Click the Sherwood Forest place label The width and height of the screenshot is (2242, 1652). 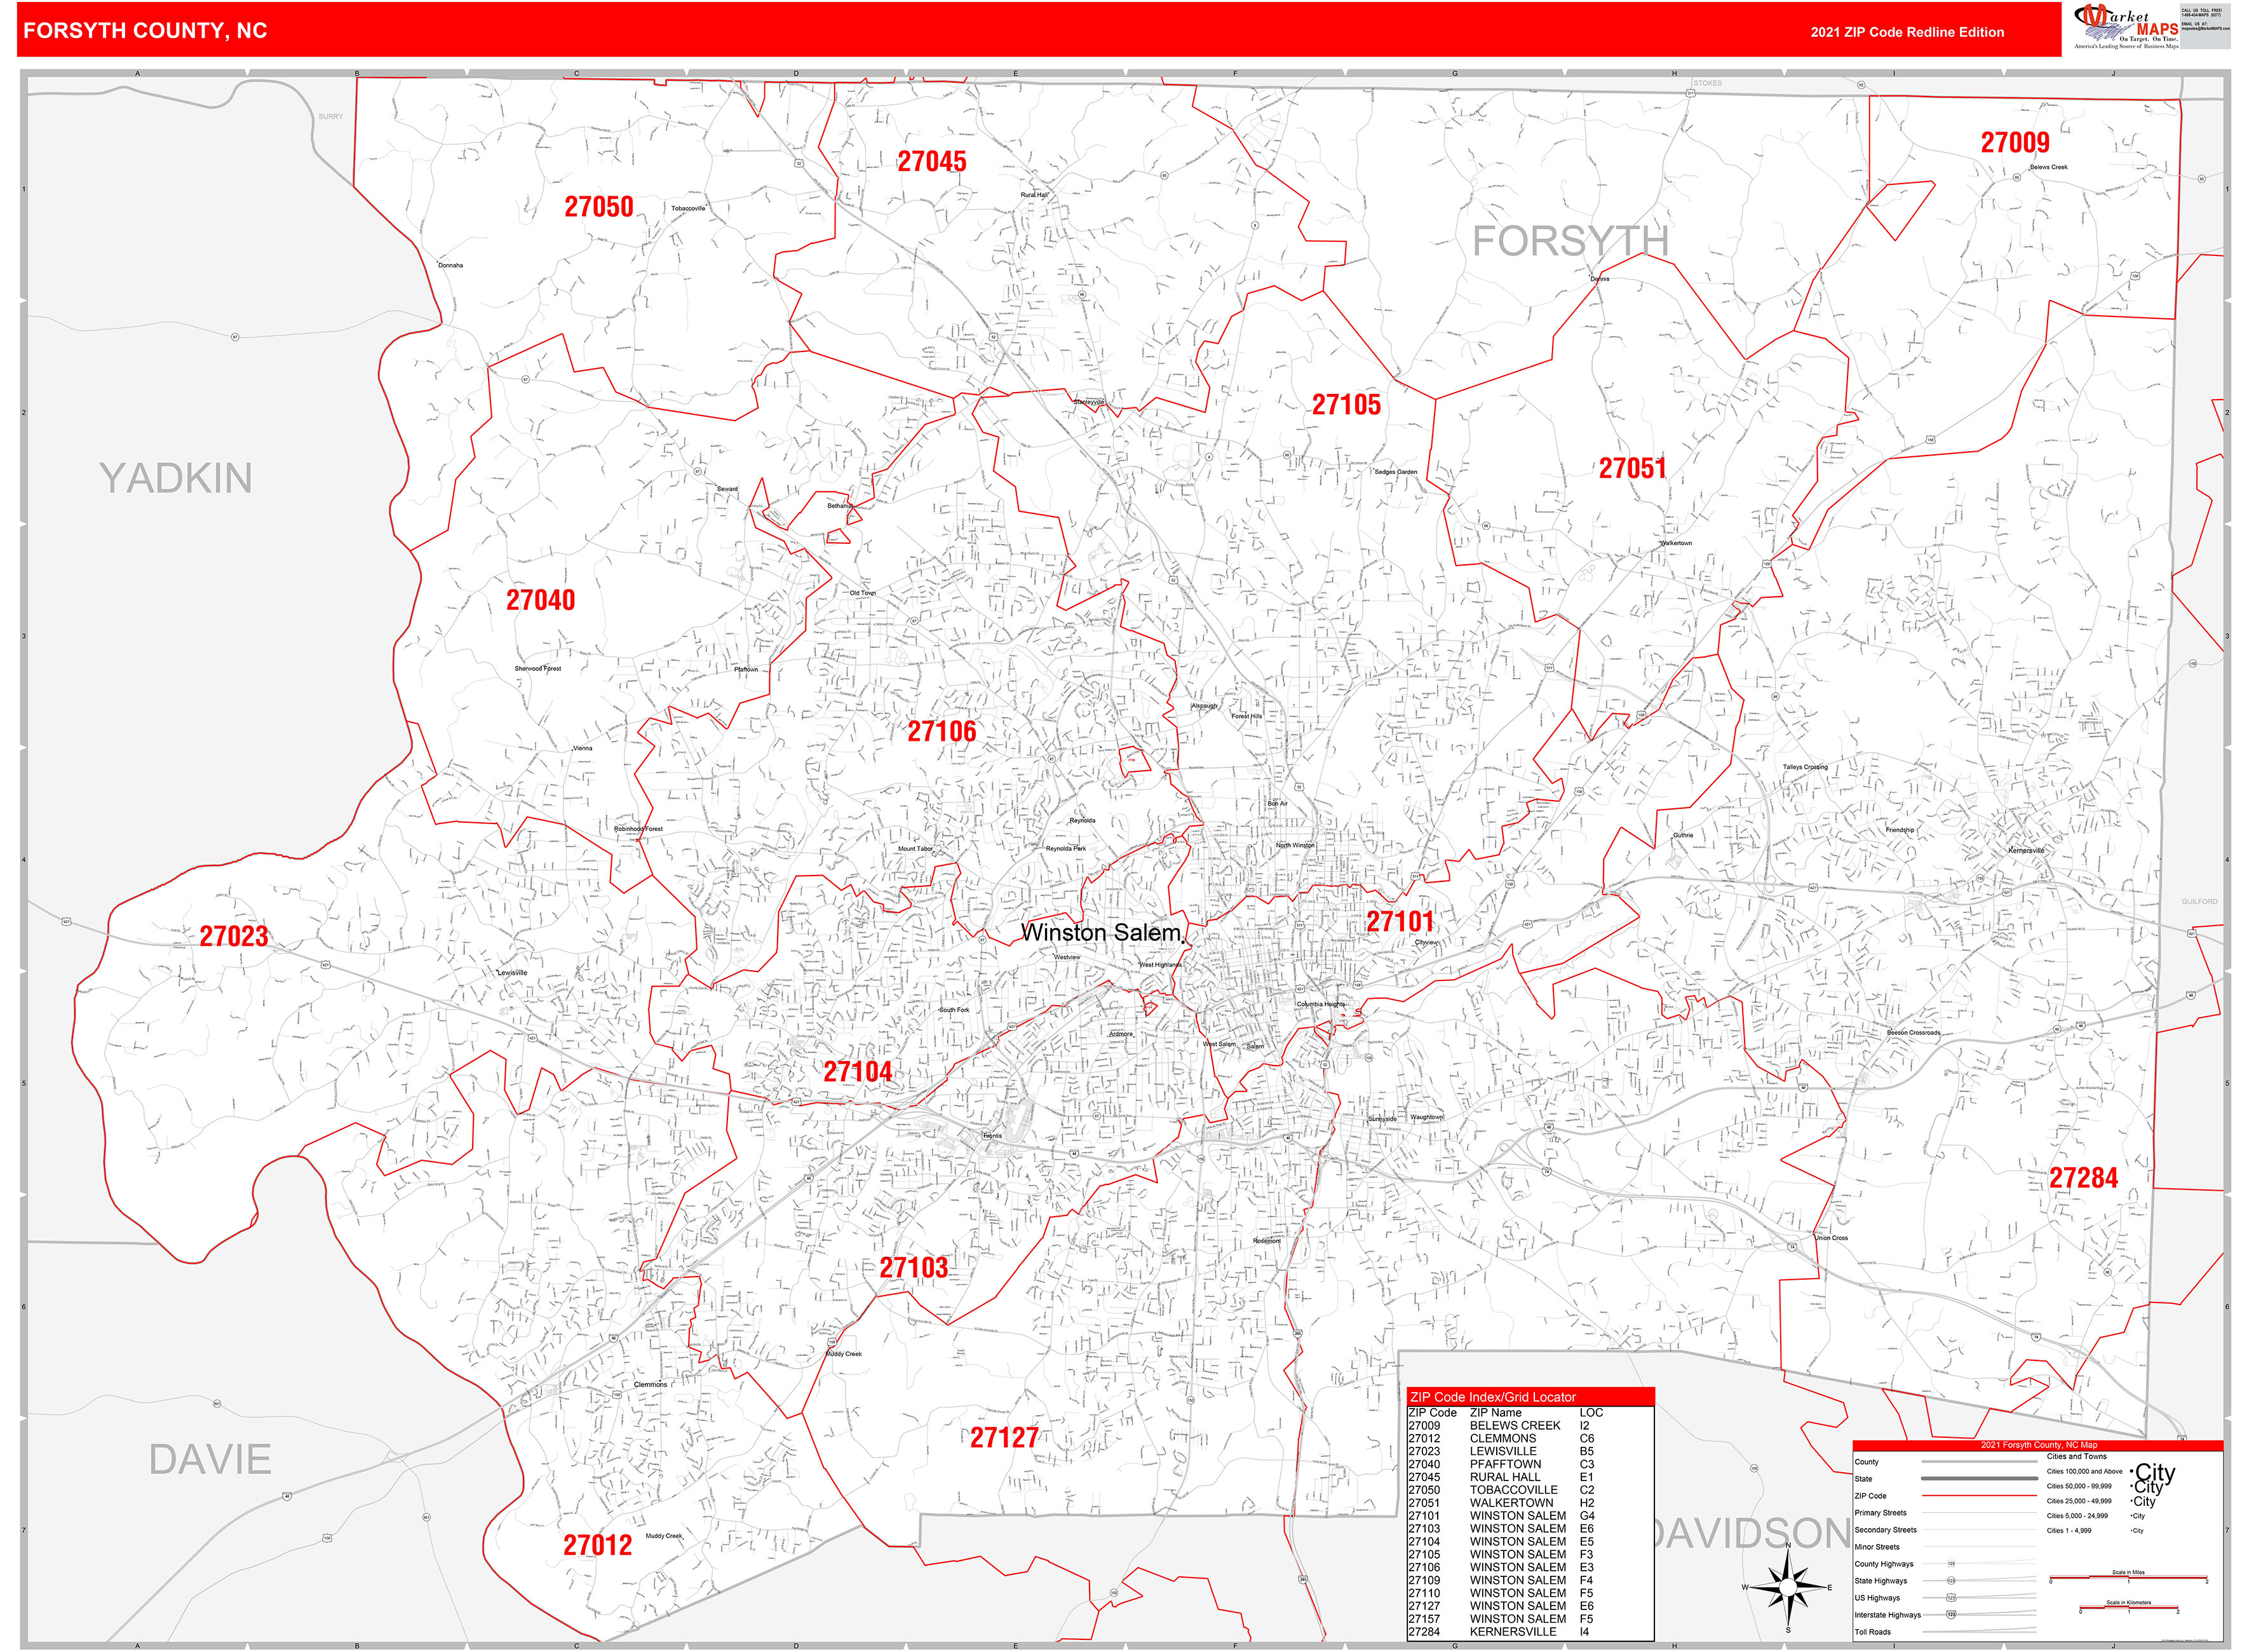537,669
